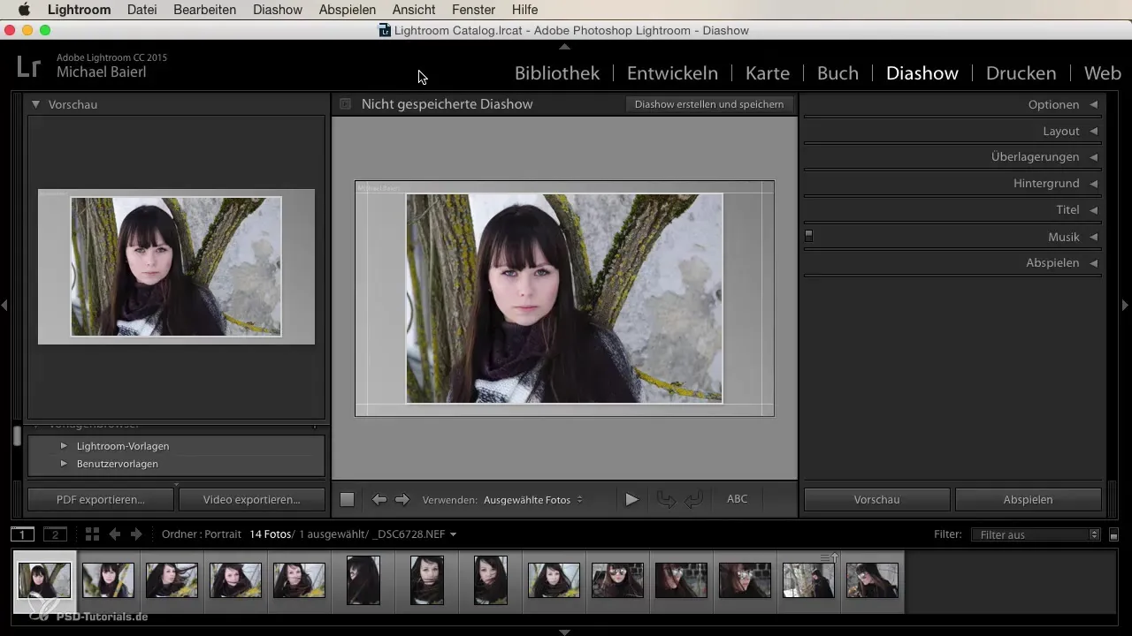Stop the slideshow with the square button
The width and height of the screenshot is (1132, 636).
[348, 500]
